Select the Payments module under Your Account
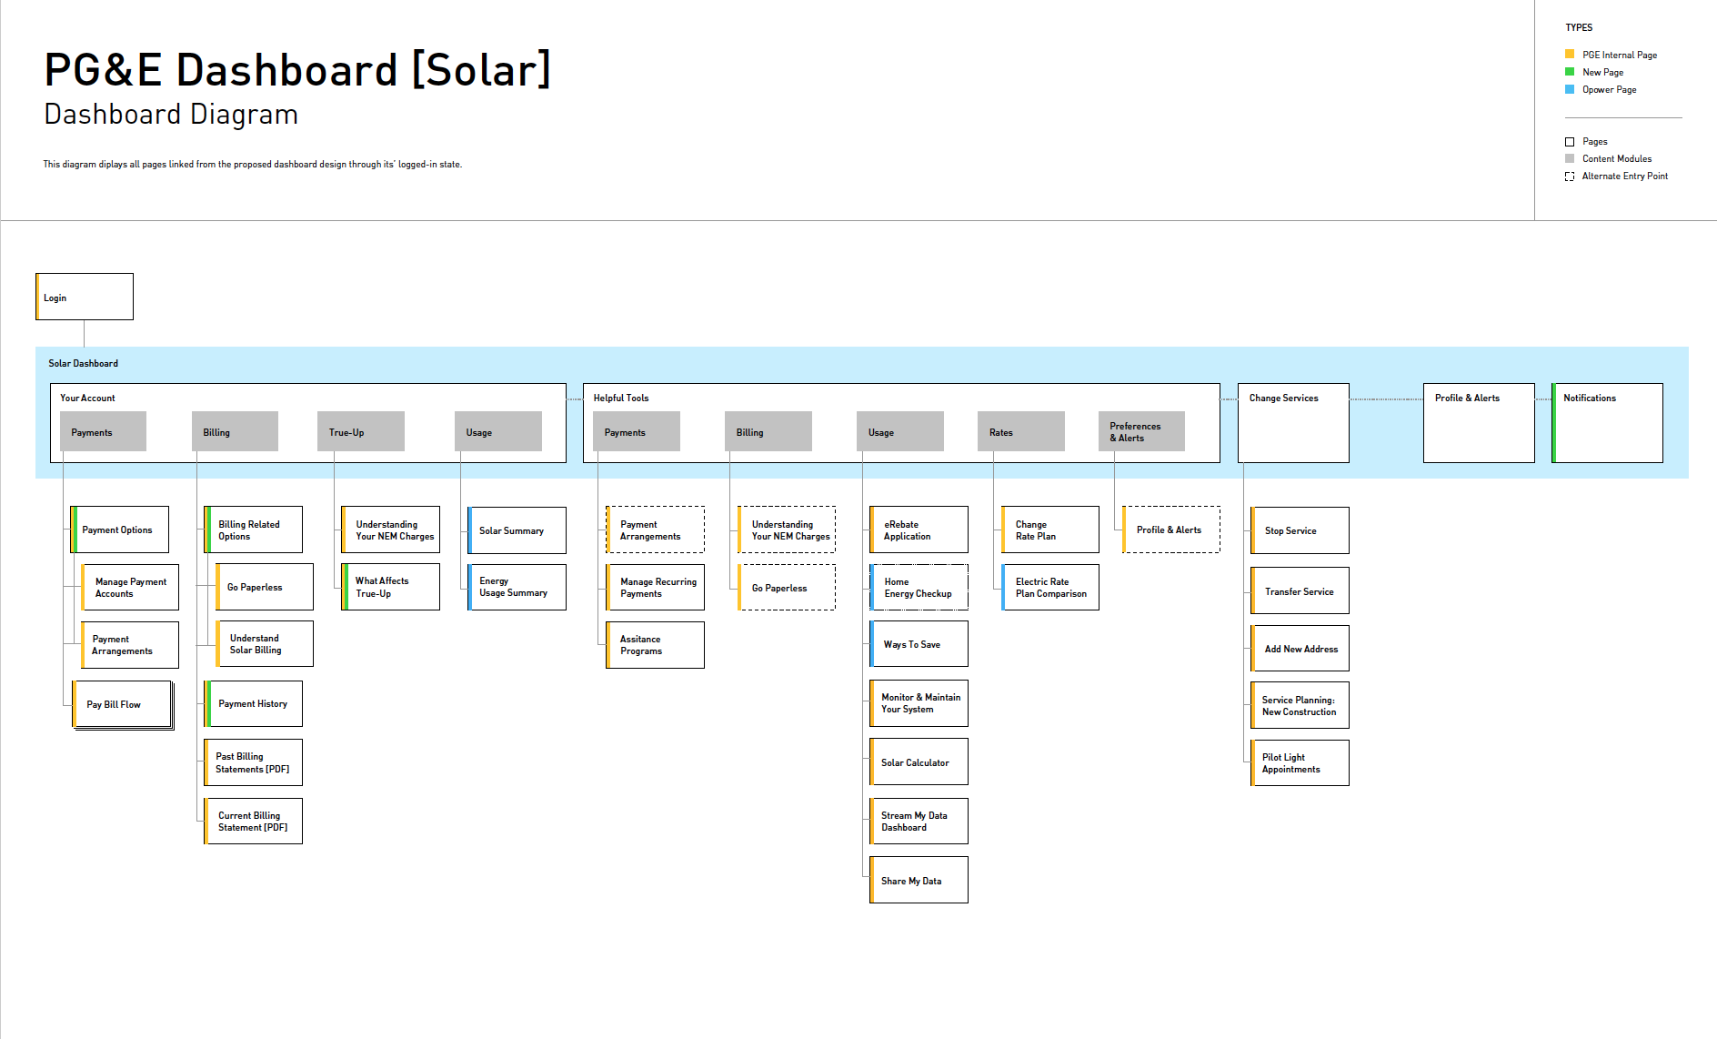The image size is (1717, 1039). [103, 431]
